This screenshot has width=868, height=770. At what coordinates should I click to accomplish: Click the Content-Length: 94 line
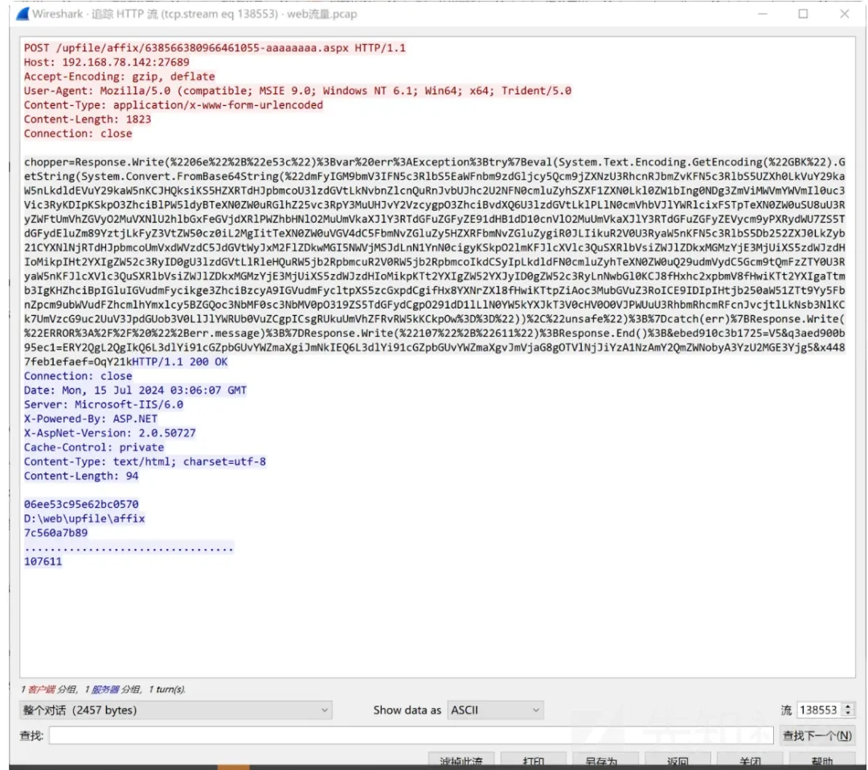(x=81, y=476)
